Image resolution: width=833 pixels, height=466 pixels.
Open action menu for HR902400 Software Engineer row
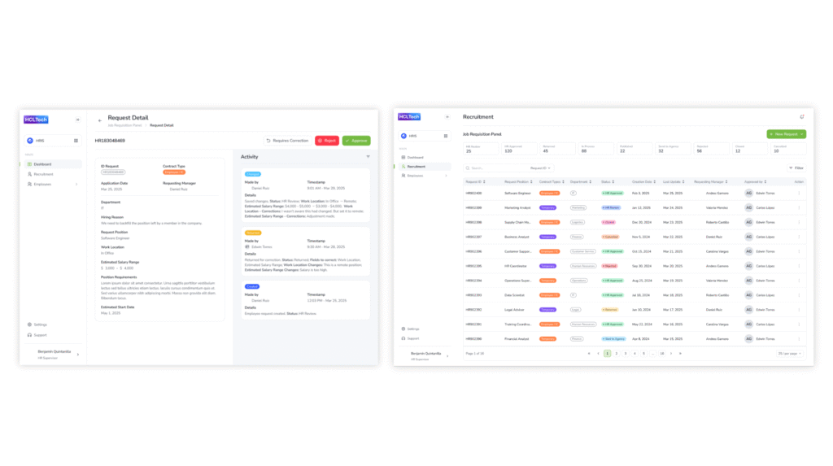pos(799,194)
